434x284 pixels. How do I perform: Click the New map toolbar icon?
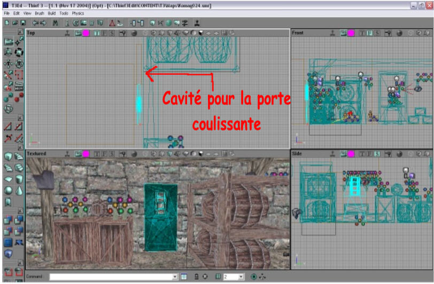coord(7,23)
